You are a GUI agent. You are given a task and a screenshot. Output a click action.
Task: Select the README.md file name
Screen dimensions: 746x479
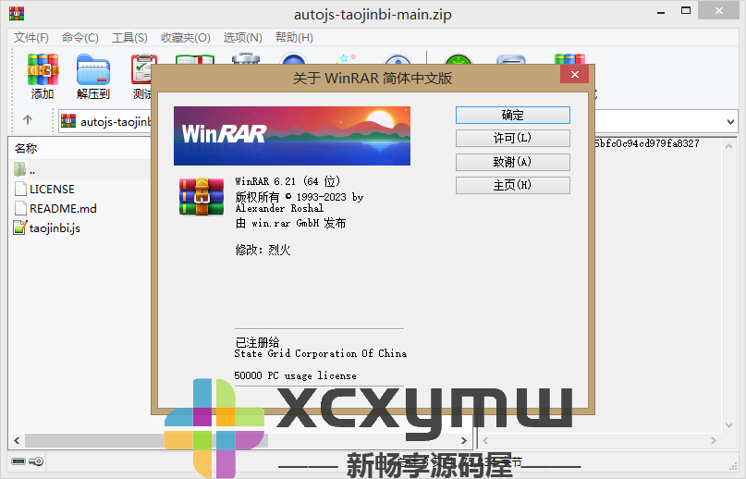63,209
